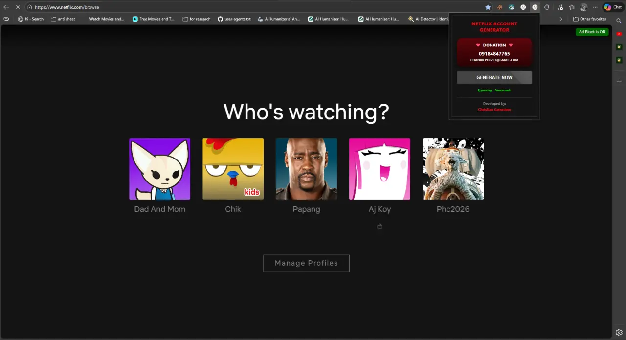Select the Papang profile avatar
This screenshot has width=626, height=340.
(306, 169)
